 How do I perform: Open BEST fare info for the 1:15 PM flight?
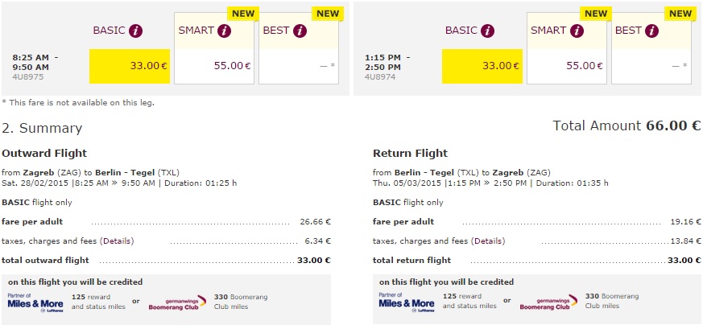[653, 31]
